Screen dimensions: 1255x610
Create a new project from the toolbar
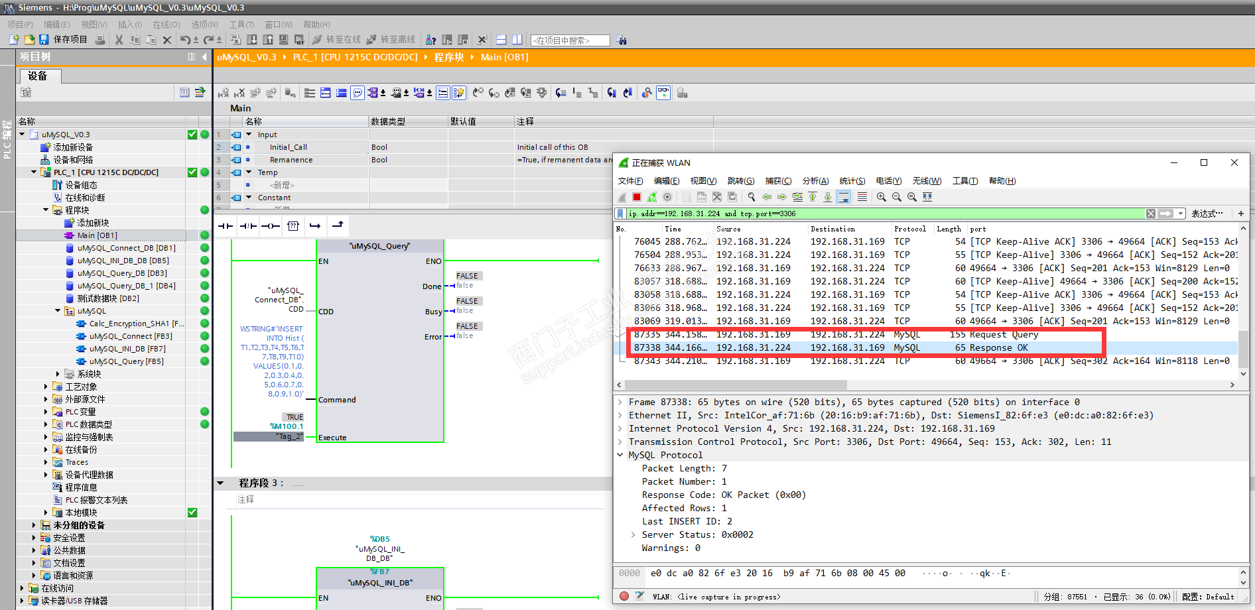coord(14,40)
